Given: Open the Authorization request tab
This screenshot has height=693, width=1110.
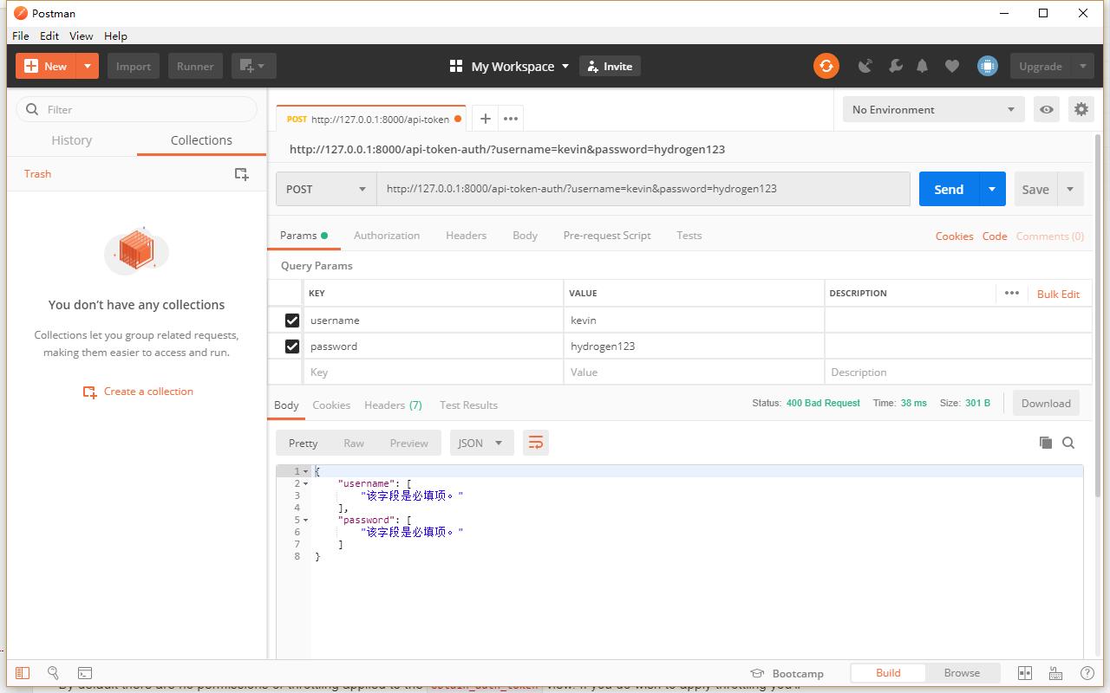Looking at the screenshot, I should tap(387, 236).
